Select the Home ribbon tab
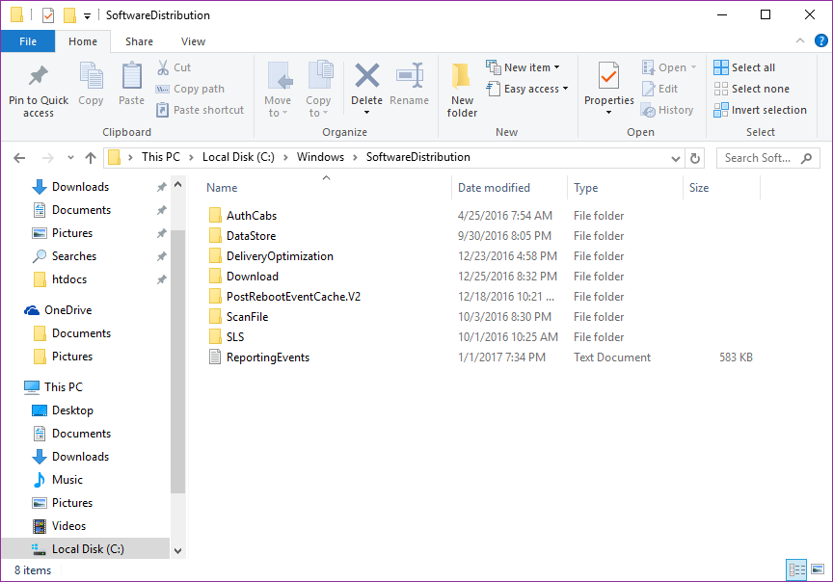Viewport: 833px width, 582px height. coord(83,41)
